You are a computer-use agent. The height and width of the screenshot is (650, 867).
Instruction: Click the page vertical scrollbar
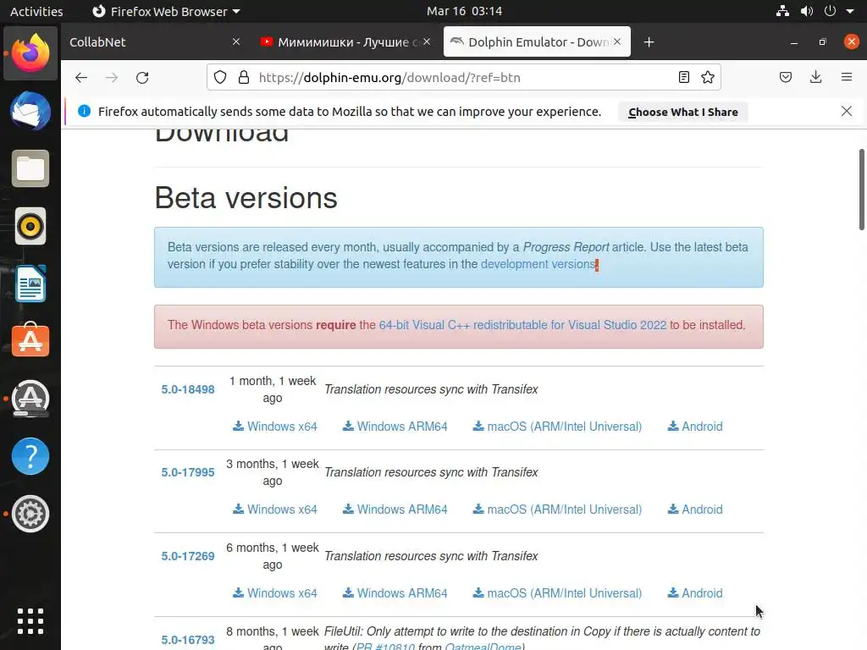(861, 189)
